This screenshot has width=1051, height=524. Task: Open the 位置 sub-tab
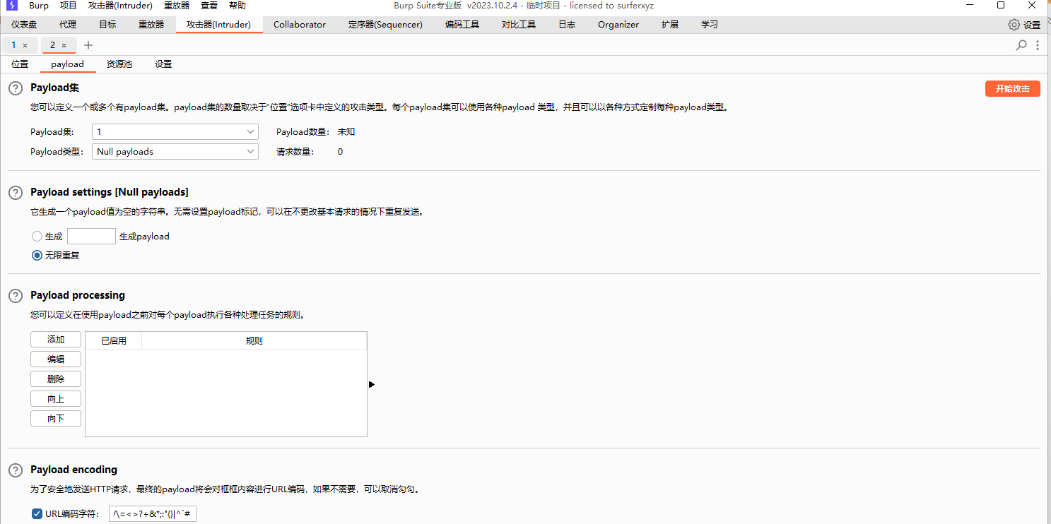click(x=20, y=64)
